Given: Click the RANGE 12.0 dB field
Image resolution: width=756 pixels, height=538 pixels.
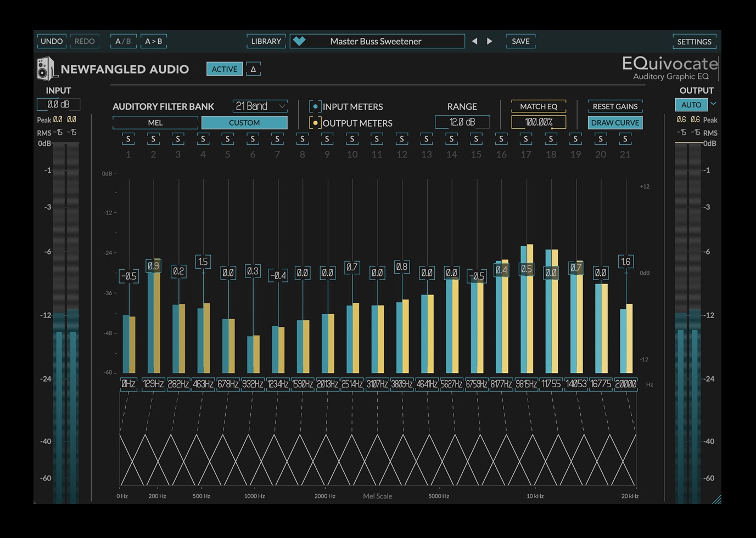Looking at the screenshot, I should tap(462, 122).
